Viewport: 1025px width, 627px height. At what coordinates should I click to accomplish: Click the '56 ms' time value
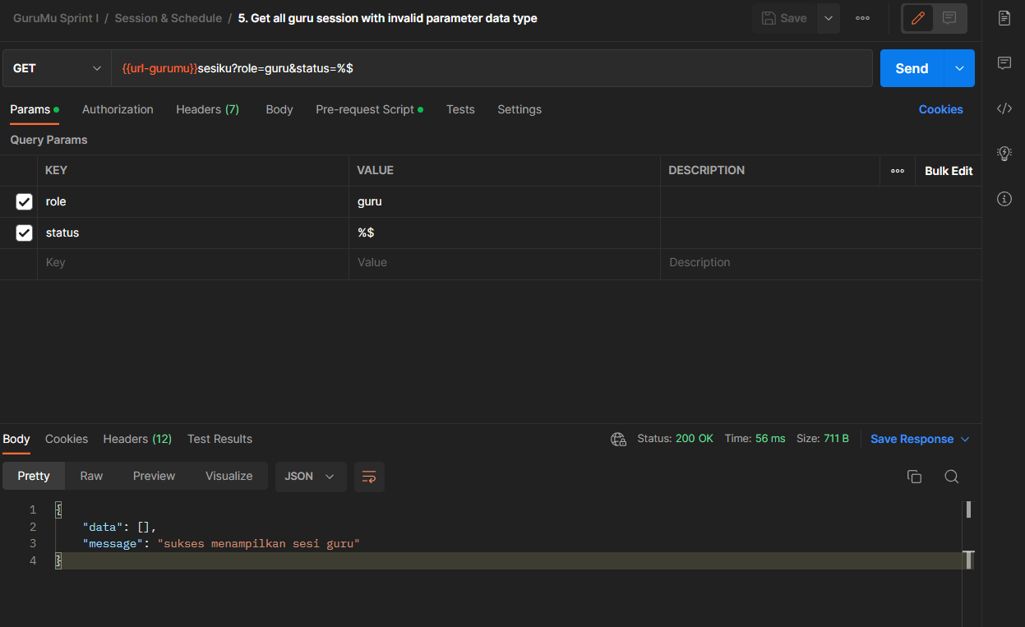(x=770, y=439)
